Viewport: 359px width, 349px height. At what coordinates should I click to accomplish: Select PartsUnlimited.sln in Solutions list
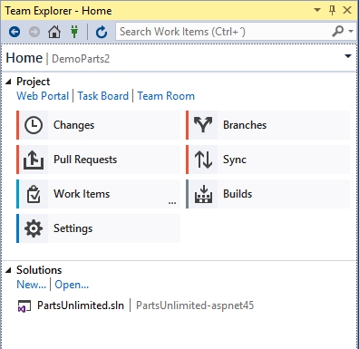coord(81,305)
